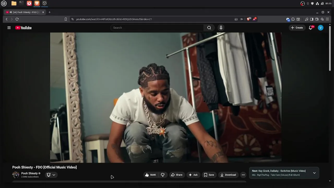Click the magnifier search button
Image resolution: width=334 pixels, height=188 pixels.
click(x=209, y=28)
